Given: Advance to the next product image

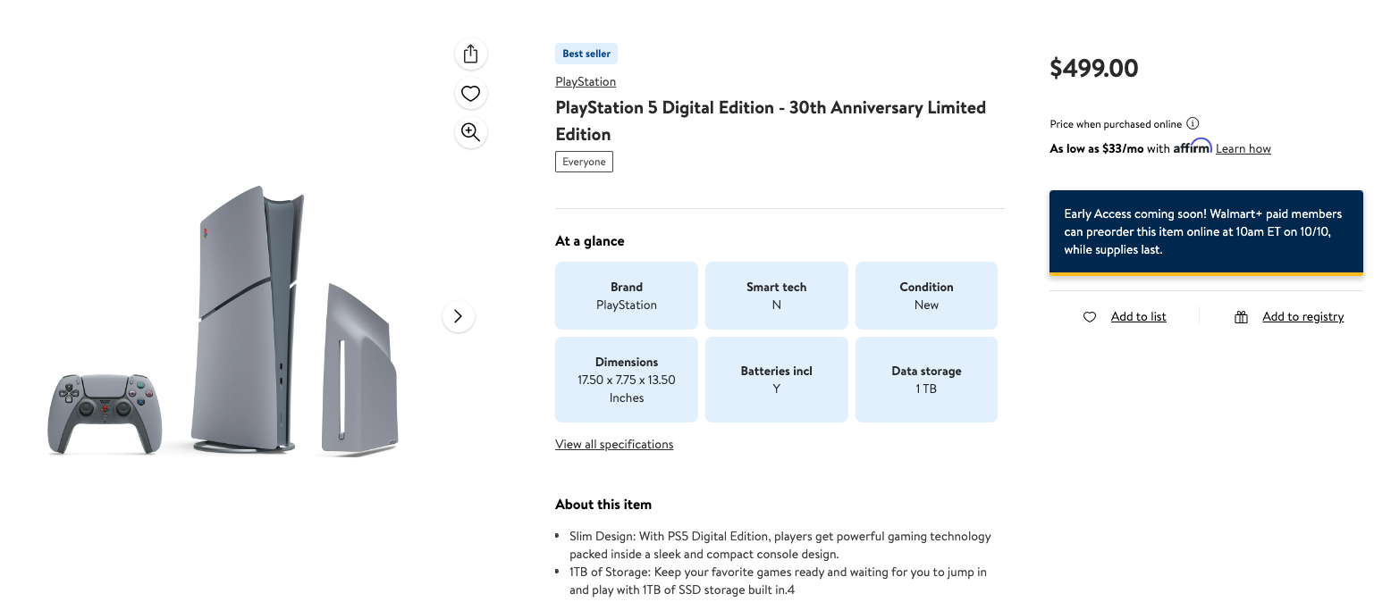Looking at the screenshot, I should tap(458, 316).
